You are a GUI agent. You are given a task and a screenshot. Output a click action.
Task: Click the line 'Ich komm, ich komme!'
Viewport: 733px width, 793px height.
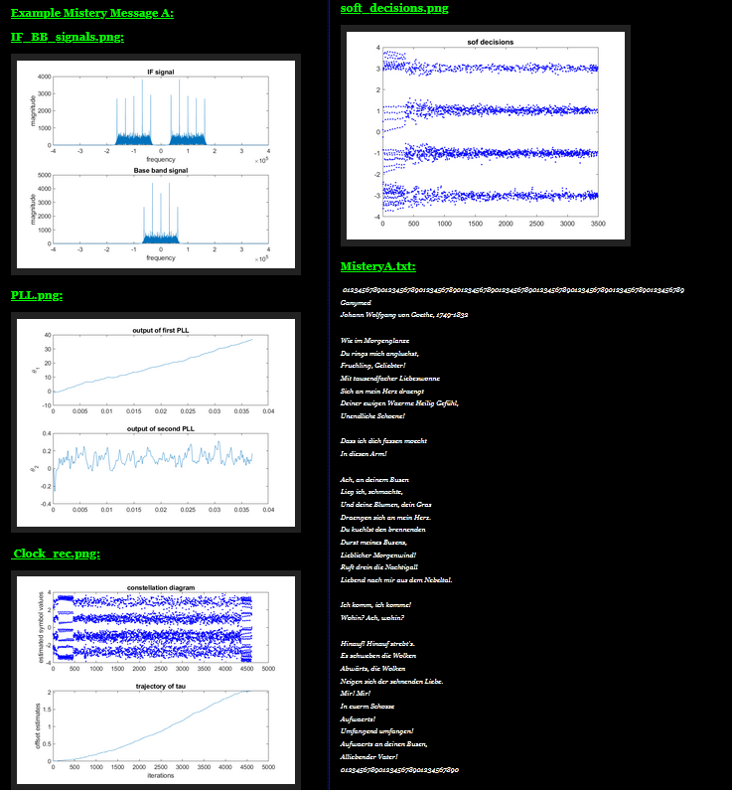tap(376, 605)
